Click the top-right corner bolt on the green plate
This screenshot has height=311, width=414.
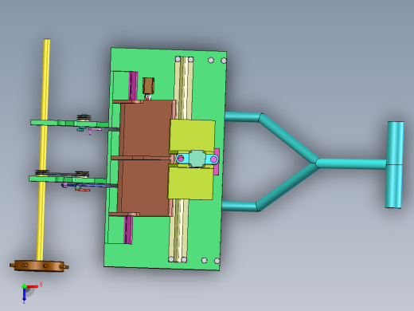tap(224, 61)
